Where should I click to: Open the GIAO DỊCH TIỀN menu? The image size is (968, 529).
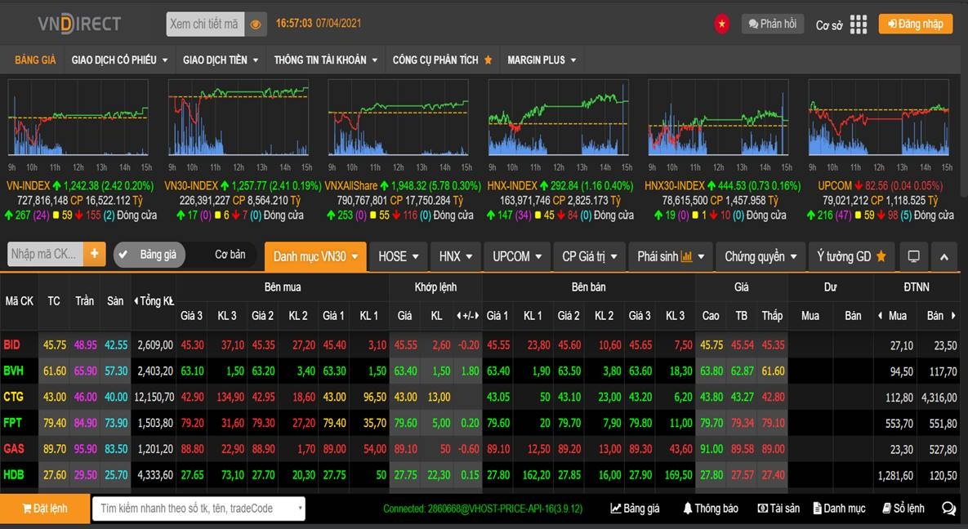[219, 59]
